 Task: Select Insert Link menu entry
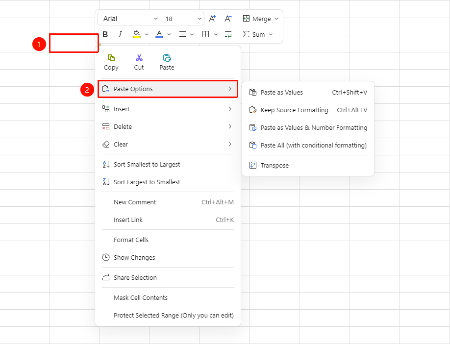168,220
